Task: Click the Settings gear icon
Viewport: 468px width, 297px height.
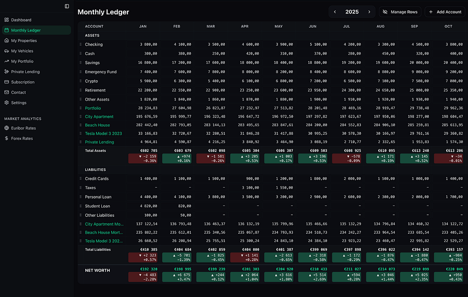Action: [6, 102]
